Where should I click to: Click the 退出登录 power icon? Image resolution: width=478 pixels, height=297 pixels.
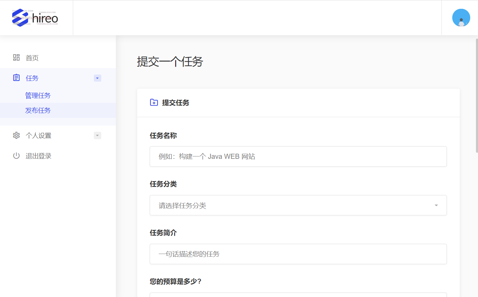tap(16, 156)
